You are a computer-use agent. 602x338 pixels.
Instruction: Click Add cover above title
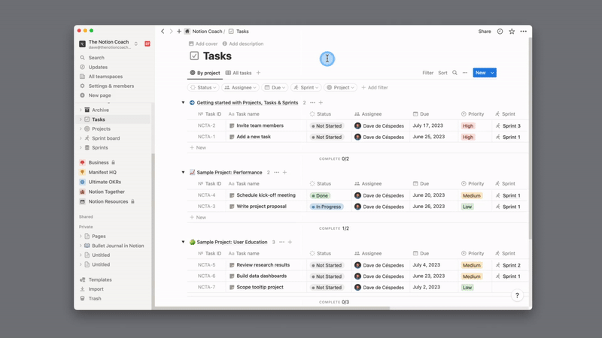[203, 44]
